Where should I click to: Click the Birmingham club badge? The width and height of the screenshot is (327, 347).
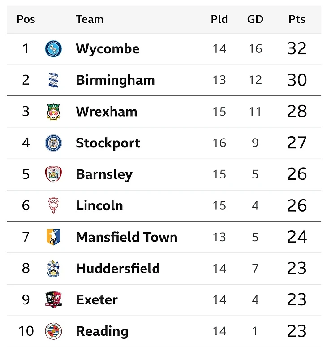(x=53, y=80)
